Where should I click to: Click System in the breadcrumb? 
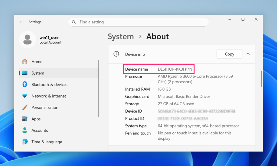coord(121,37)
